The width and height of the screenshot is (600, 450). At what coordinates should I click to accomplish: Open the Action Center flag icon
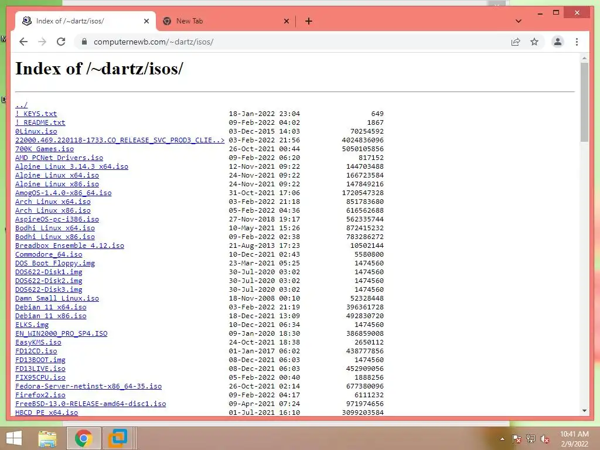(516, 439)
